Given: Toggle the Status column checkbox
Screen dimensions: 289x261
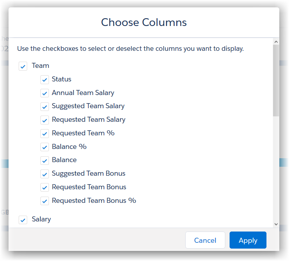Looking at the screenshot, I should (x=45, y=80).
